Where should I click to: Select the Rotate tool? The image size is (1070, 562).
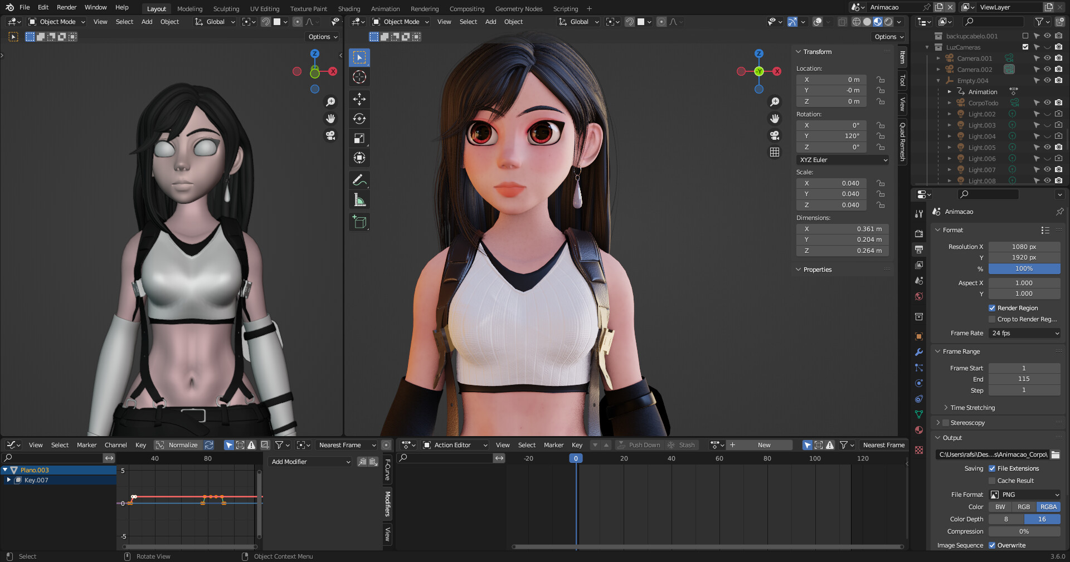pos(359,119)
